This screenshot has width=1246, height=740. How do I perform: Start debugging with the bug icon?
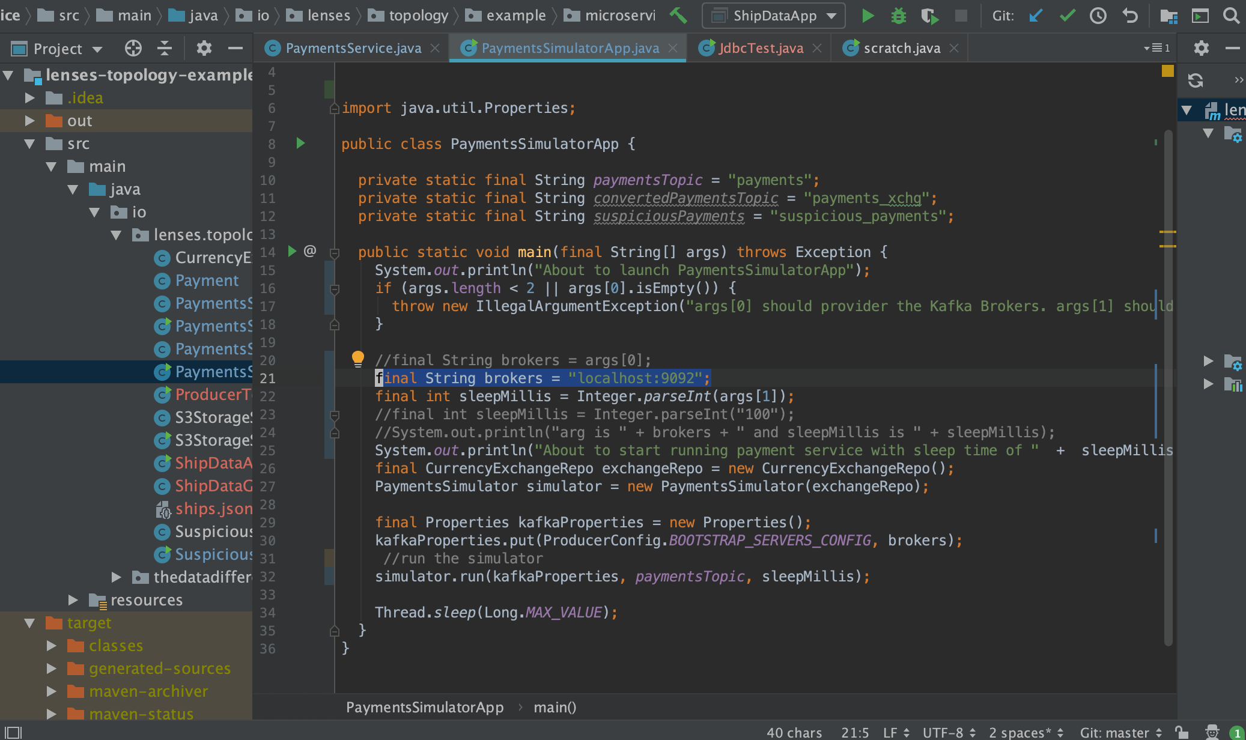click(x=899, y=16)
